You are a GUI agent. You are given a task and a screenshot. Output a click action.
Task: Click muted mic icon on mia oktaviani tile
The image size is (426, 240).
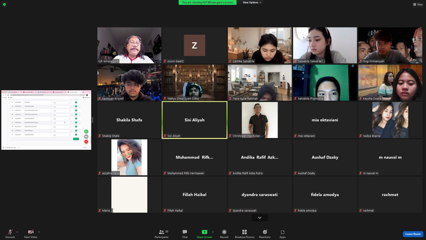tap(296, 136)
